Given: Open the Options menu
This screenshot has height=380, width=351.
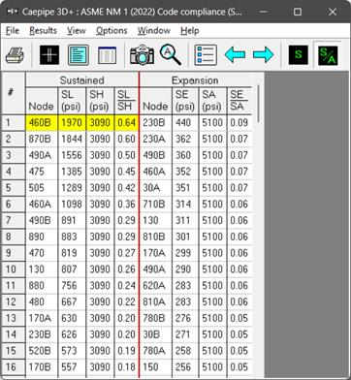Looking at the screenshot, I should point(112,31).
